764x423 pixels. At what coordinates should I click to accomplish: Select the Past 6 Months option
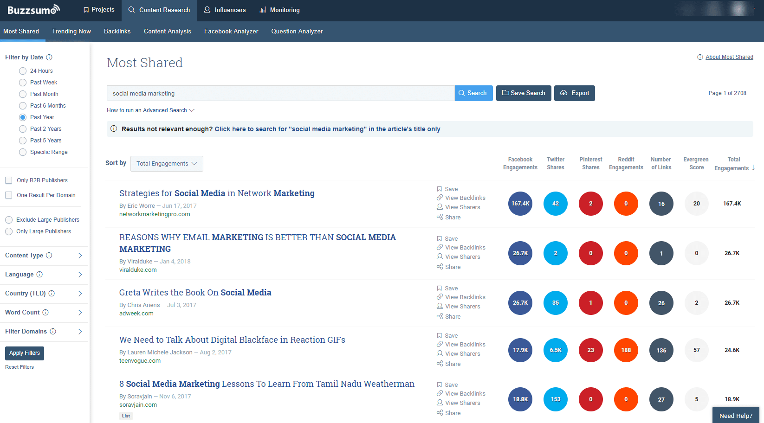(x=23, y=106)
